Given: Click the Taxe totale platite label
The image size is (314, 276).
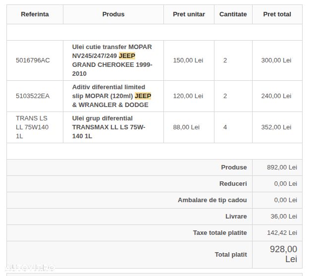Looking at the screenshot, I should [x=220, y=233].
